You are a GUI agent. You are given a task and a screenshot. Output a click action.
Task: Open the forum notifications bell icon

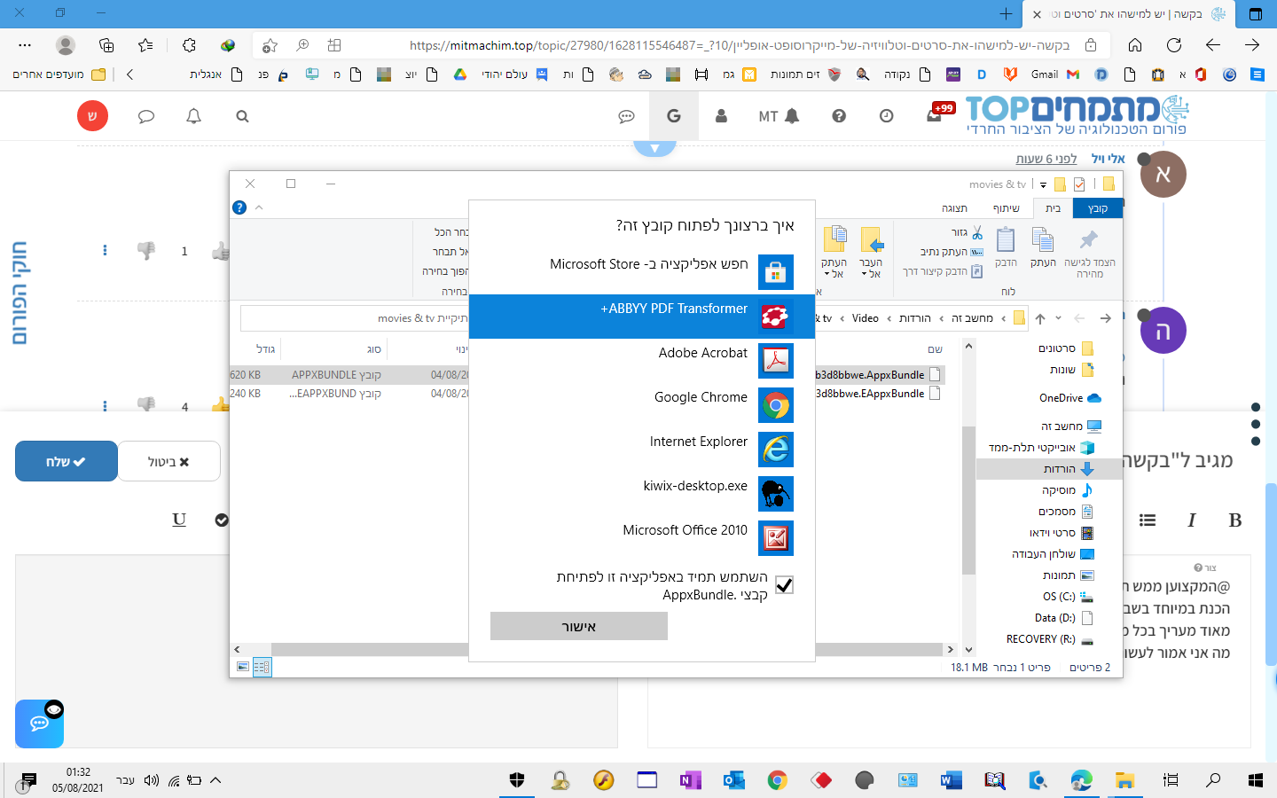click(193, 116)
